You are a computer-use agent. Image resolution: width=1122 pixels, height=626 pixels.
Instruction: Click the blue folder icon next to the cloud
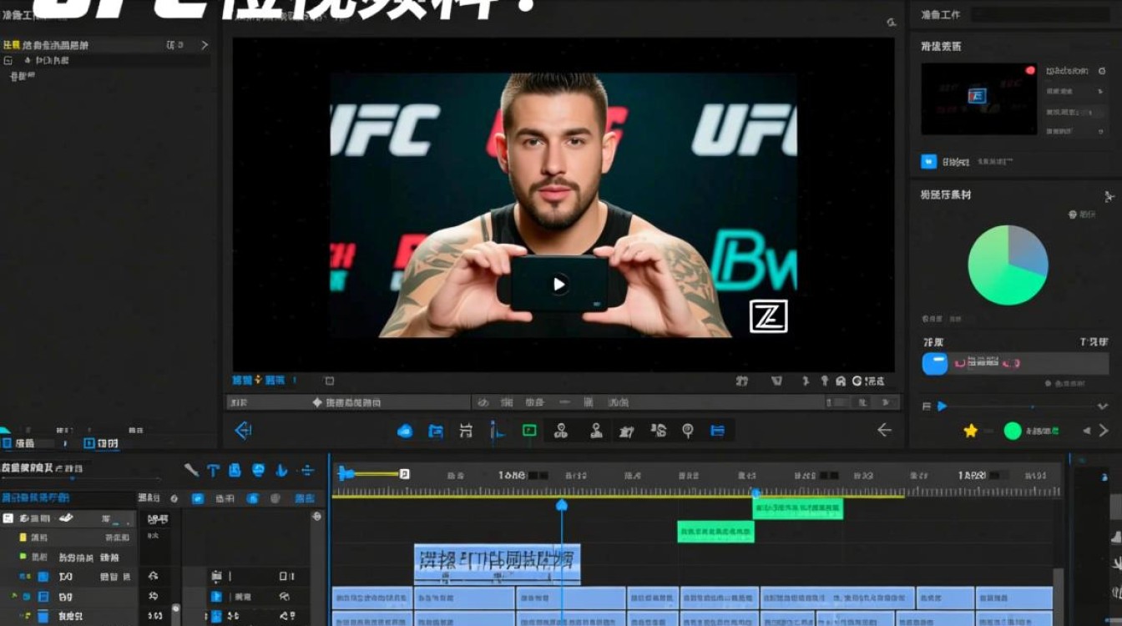click(436, 431)
